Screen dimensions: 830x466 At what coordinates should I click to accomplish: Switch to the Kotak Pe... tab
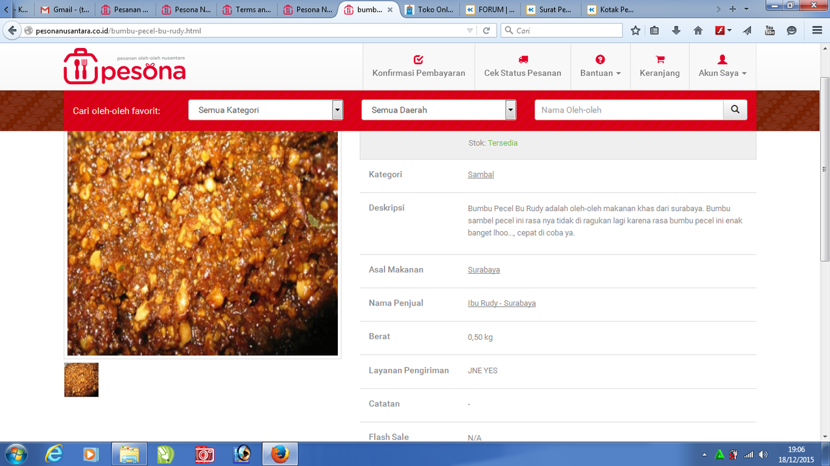[x=612, y=10]
